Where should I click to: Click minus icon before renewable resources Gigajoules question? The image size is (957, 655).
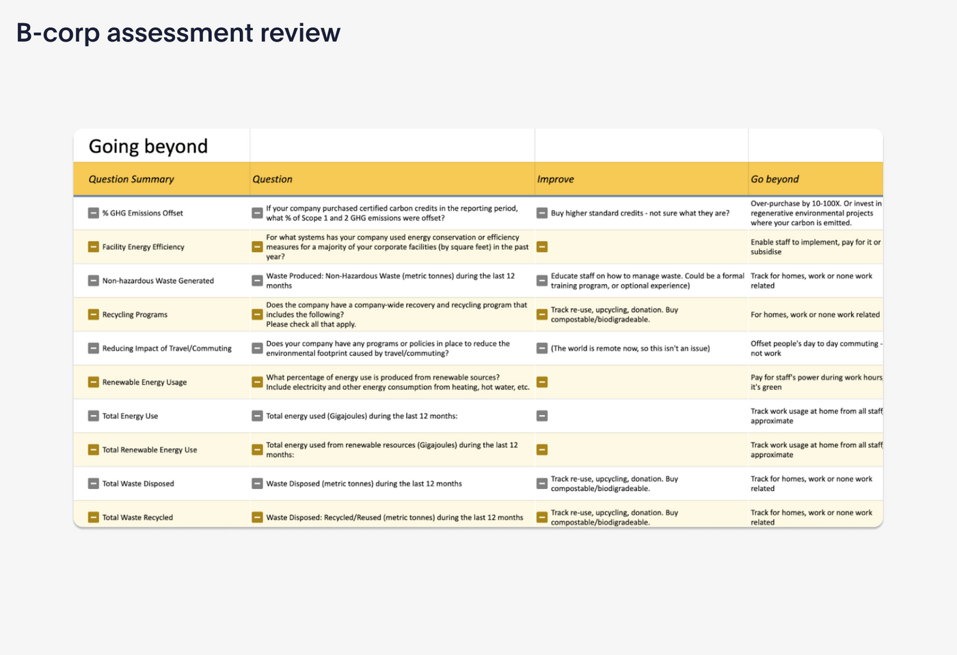pos(257,449)
